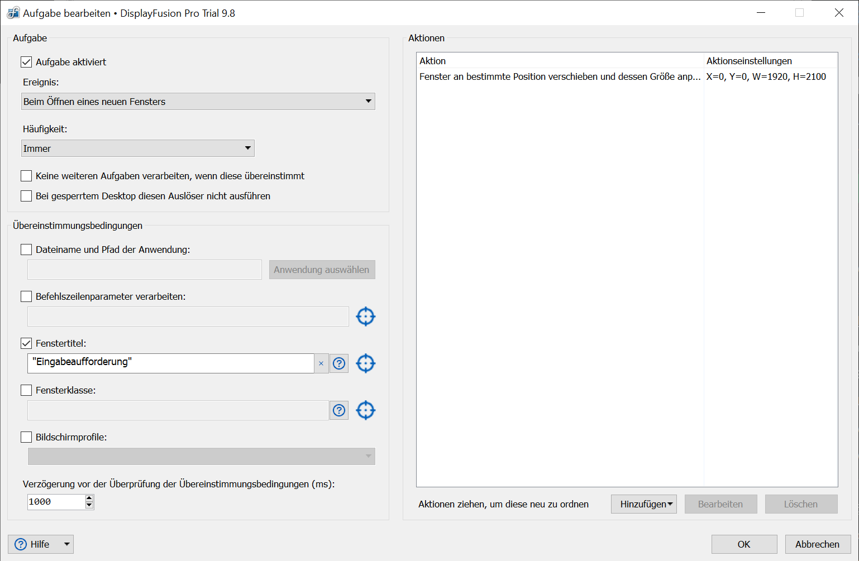
Task: Increase the Verzögerung value with up arrow
Action: coord(89,498)
